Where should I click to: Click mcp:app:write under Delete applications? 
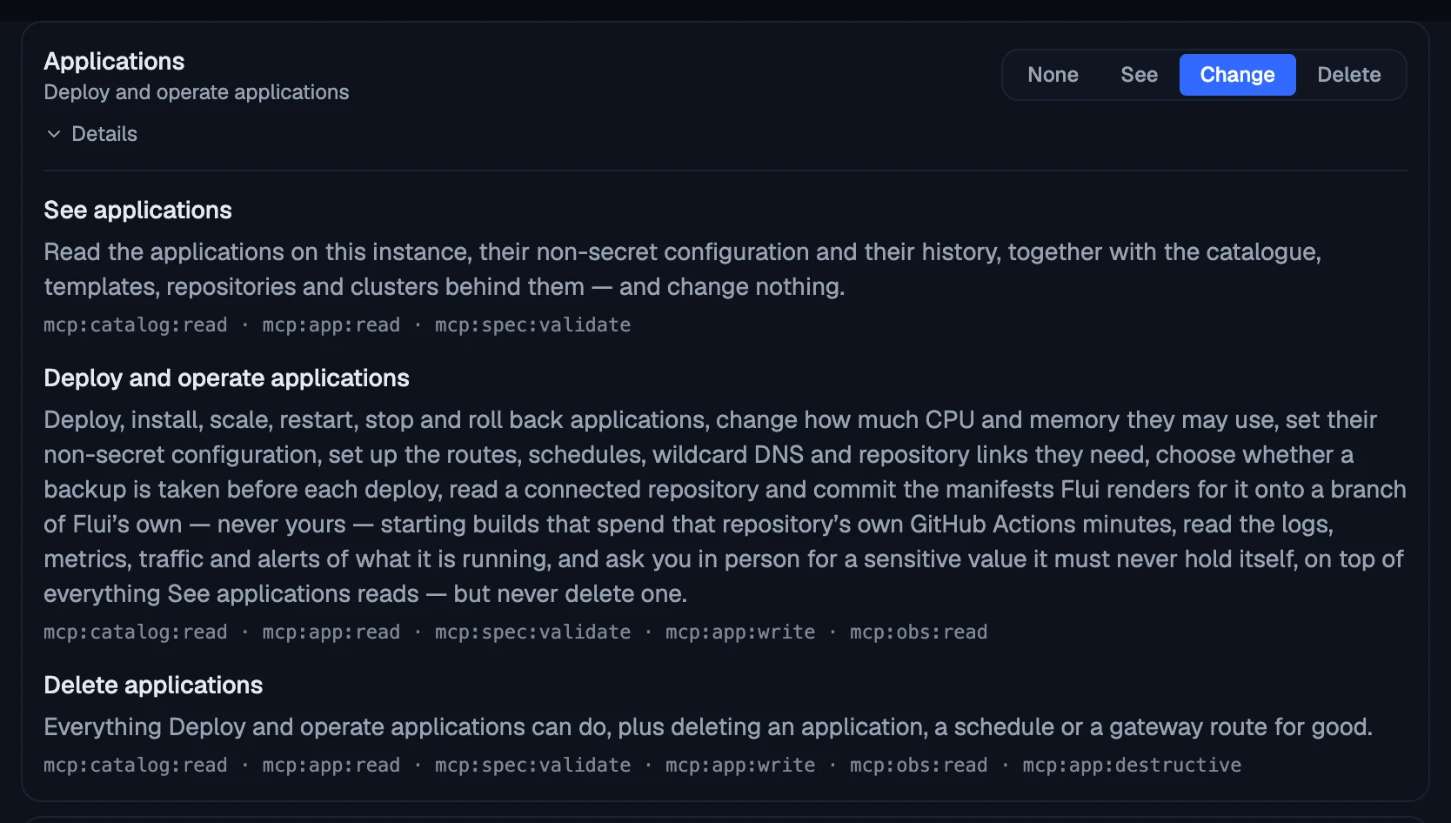[x=740, y=765]
